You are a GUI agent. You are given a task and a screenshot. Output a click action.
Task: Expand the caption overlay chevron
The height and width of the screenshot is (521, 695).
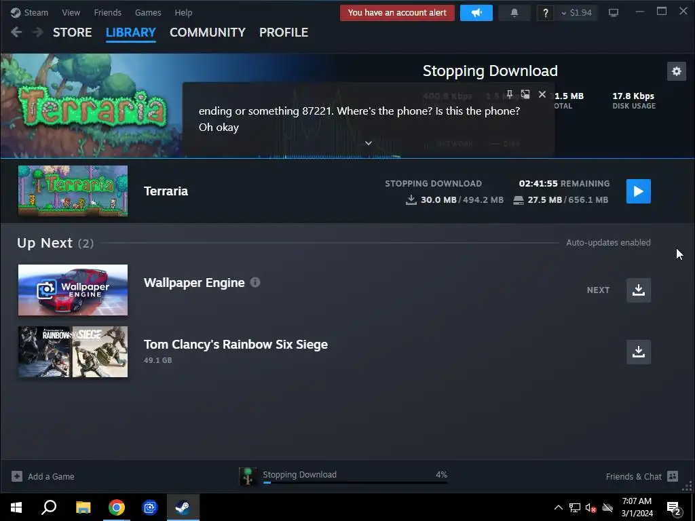pyautogui.click(x=369, y=143)
